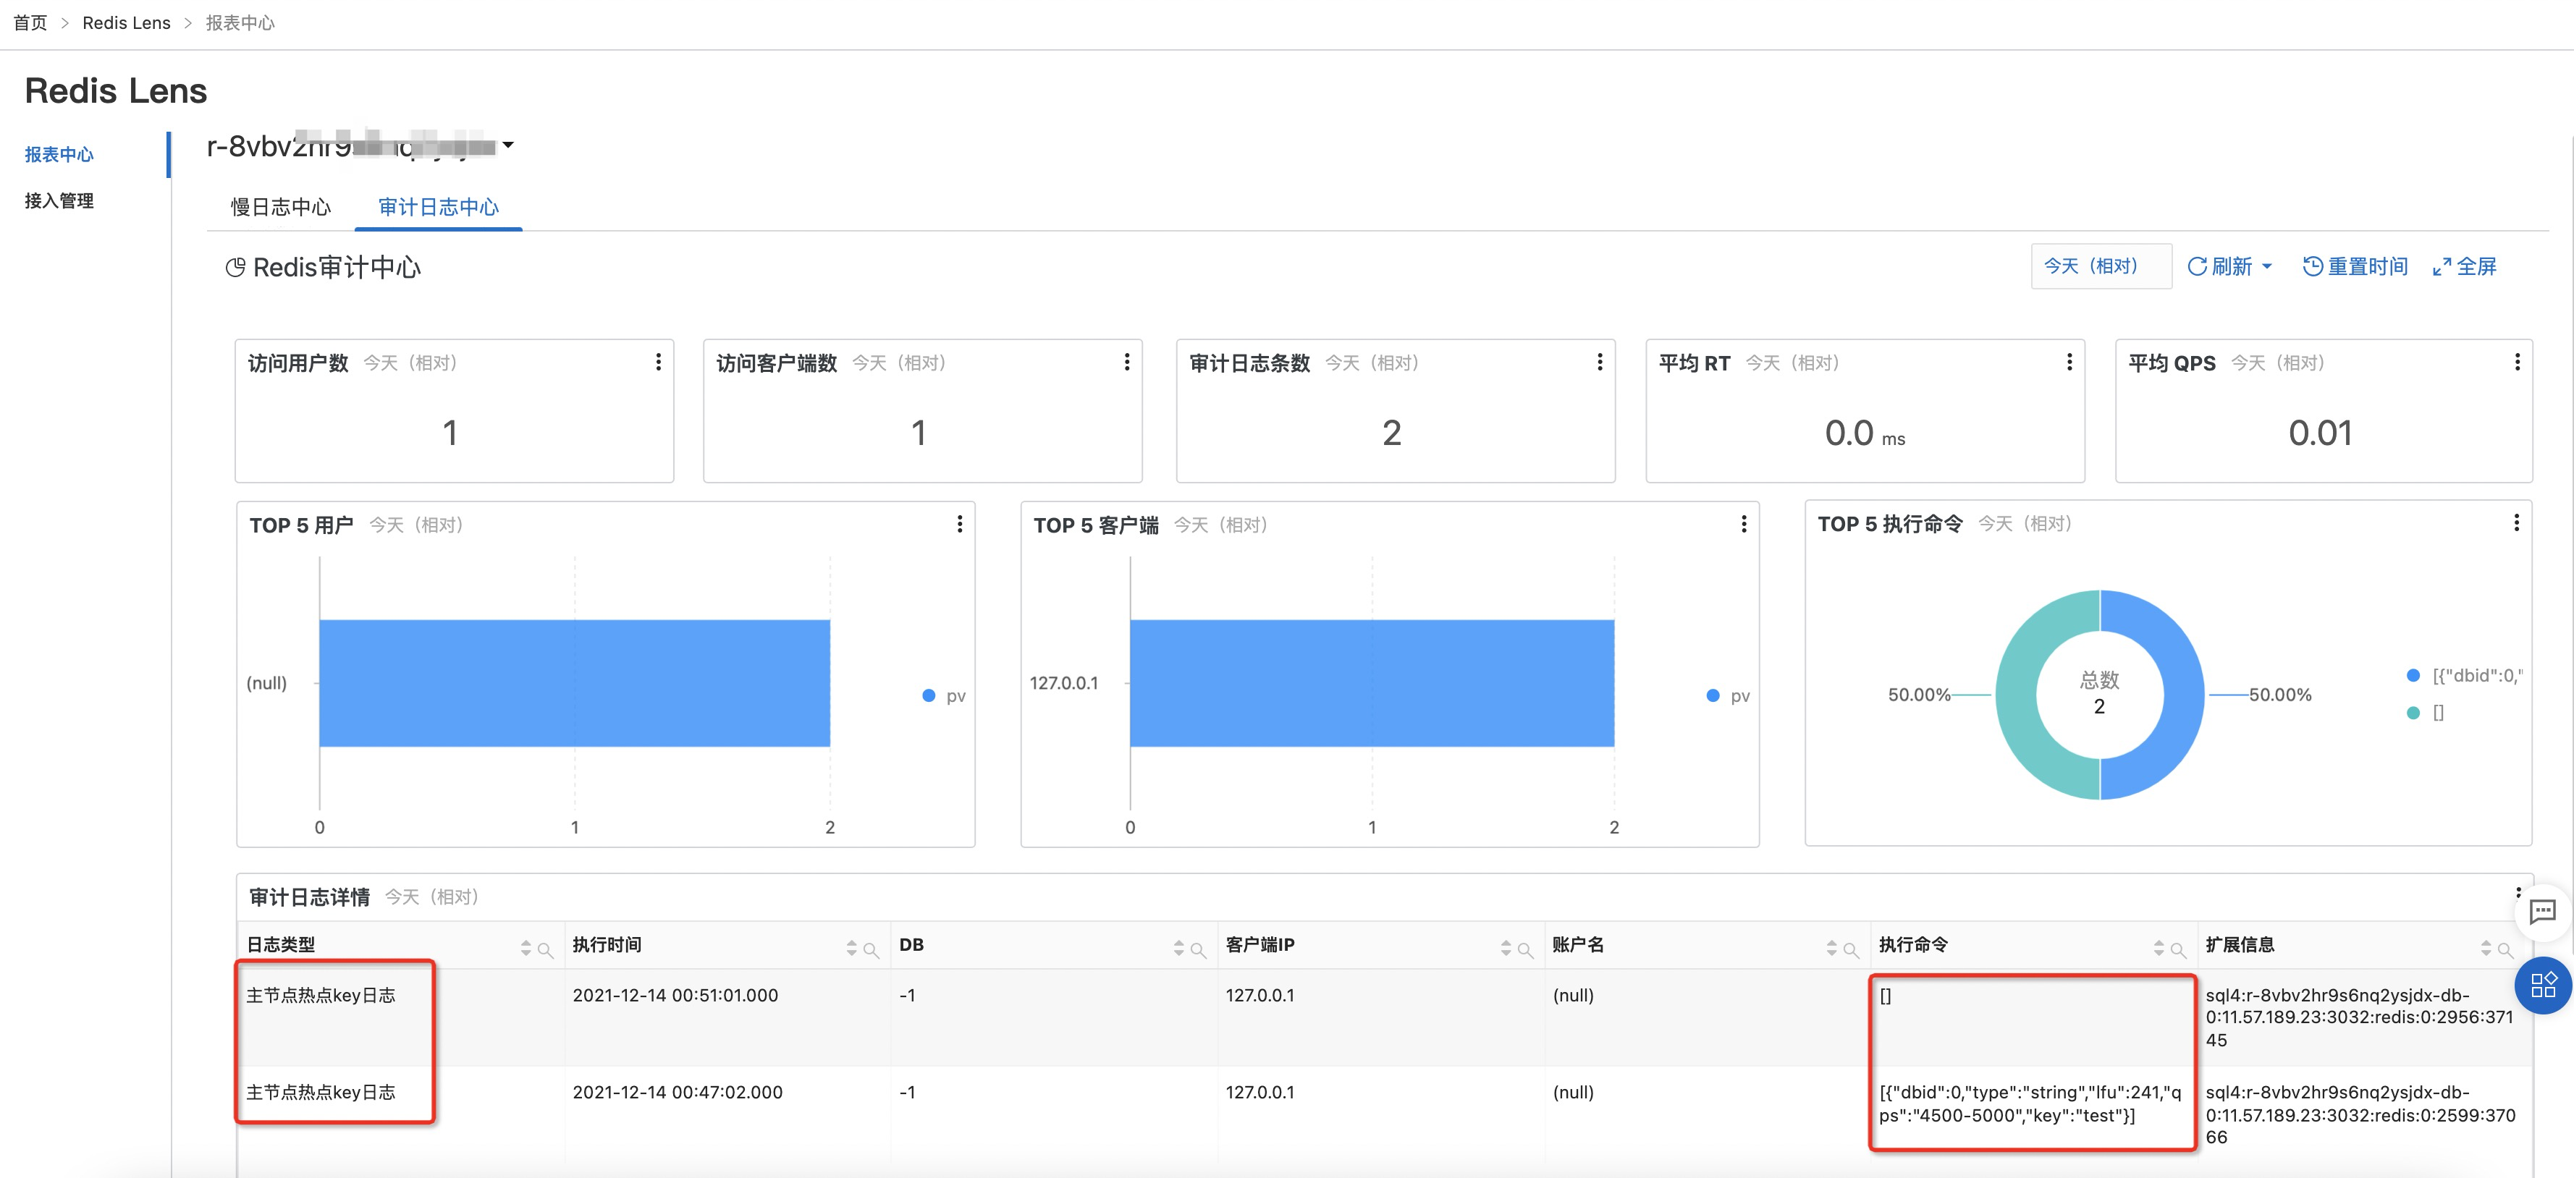This screenshot has width=2574, height=1178.
Task: Click the 审计日志详情 panel title
Action: coord(309,897)
